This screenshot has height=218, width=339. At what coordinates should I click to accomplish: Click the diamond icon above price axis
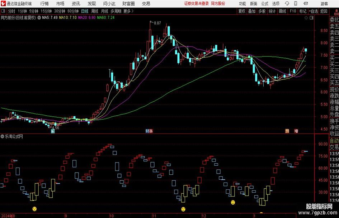(306, 18)
